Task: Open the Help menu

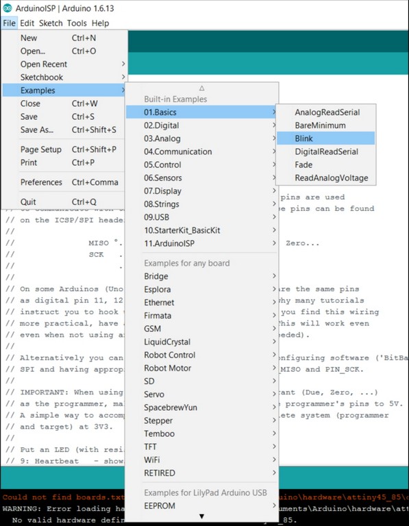Action: point(100,23)
